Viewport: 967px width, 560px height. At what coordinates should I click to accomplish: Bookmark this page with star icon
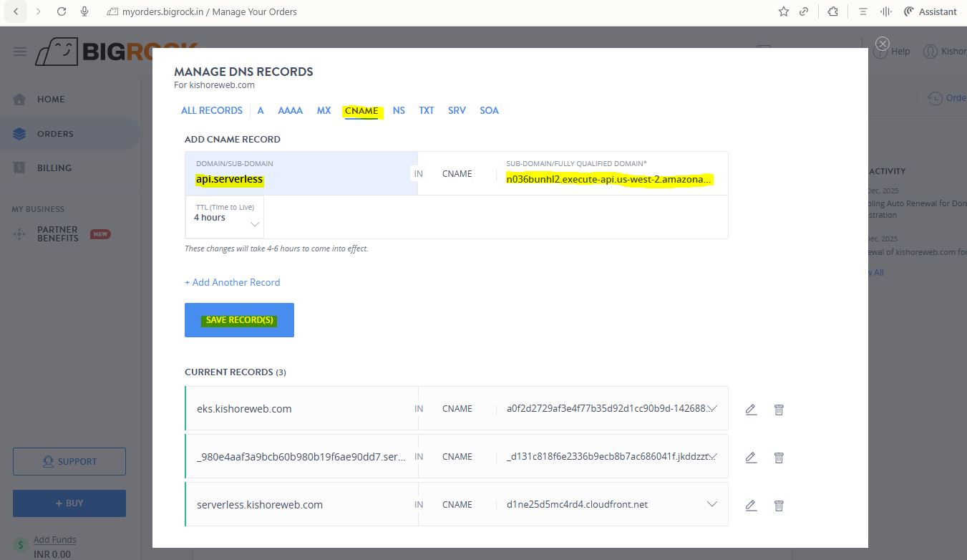click(784, 11)
